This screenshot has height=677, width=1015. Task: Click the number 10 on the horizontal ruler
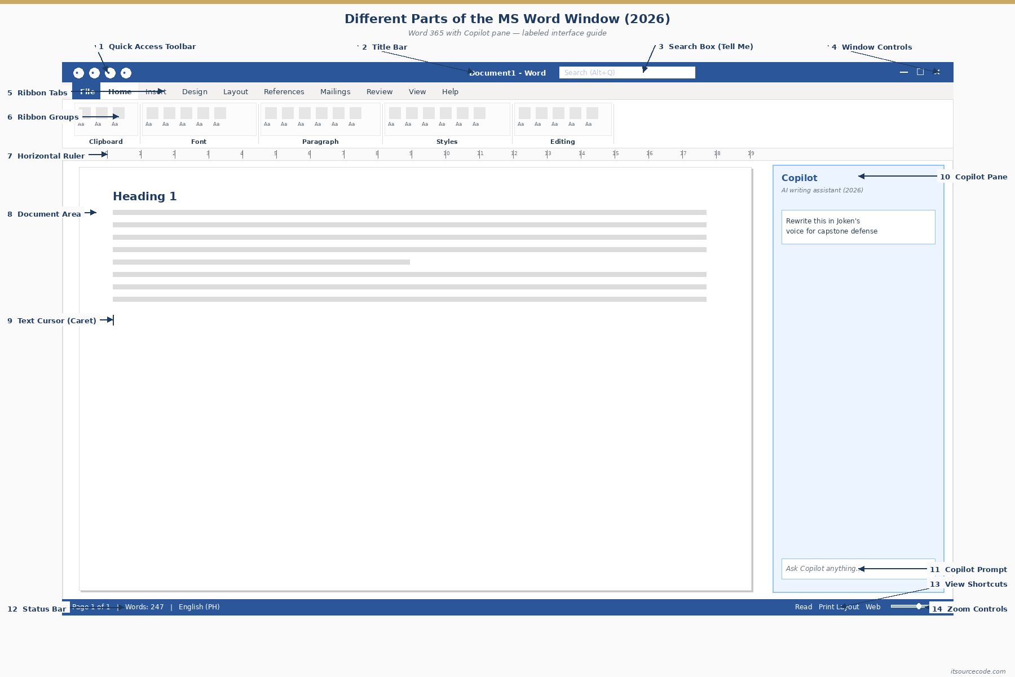point(447,153)
